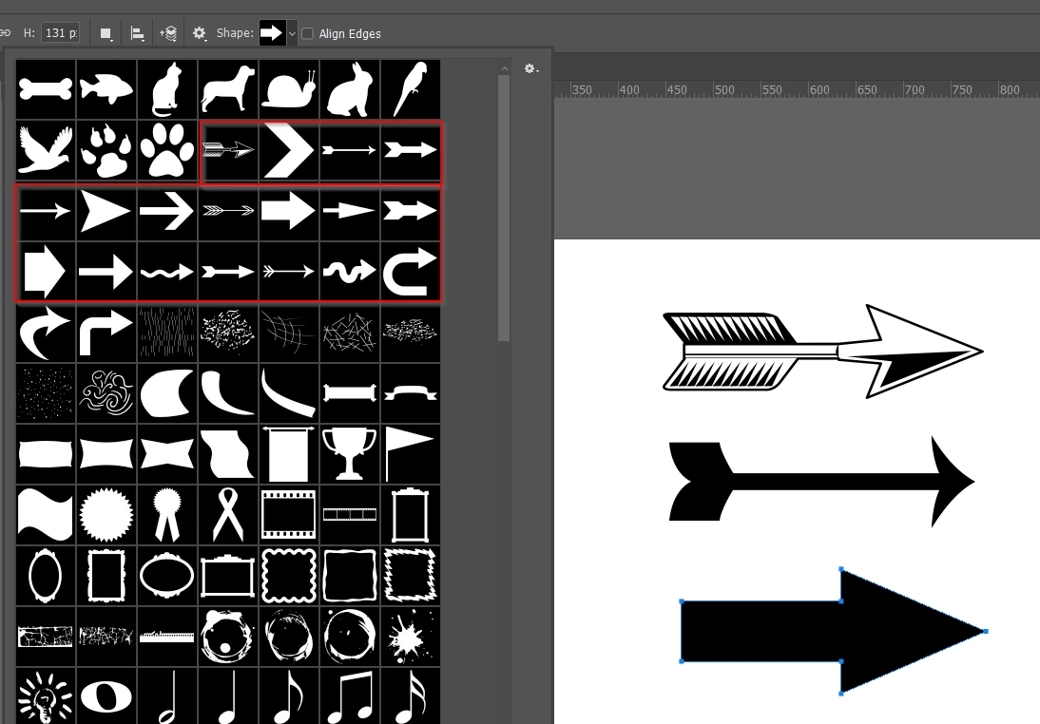The width and height of the screenshot is (1040, 724).
Task: Select the parrot custom shape
Action: (411, 89)
